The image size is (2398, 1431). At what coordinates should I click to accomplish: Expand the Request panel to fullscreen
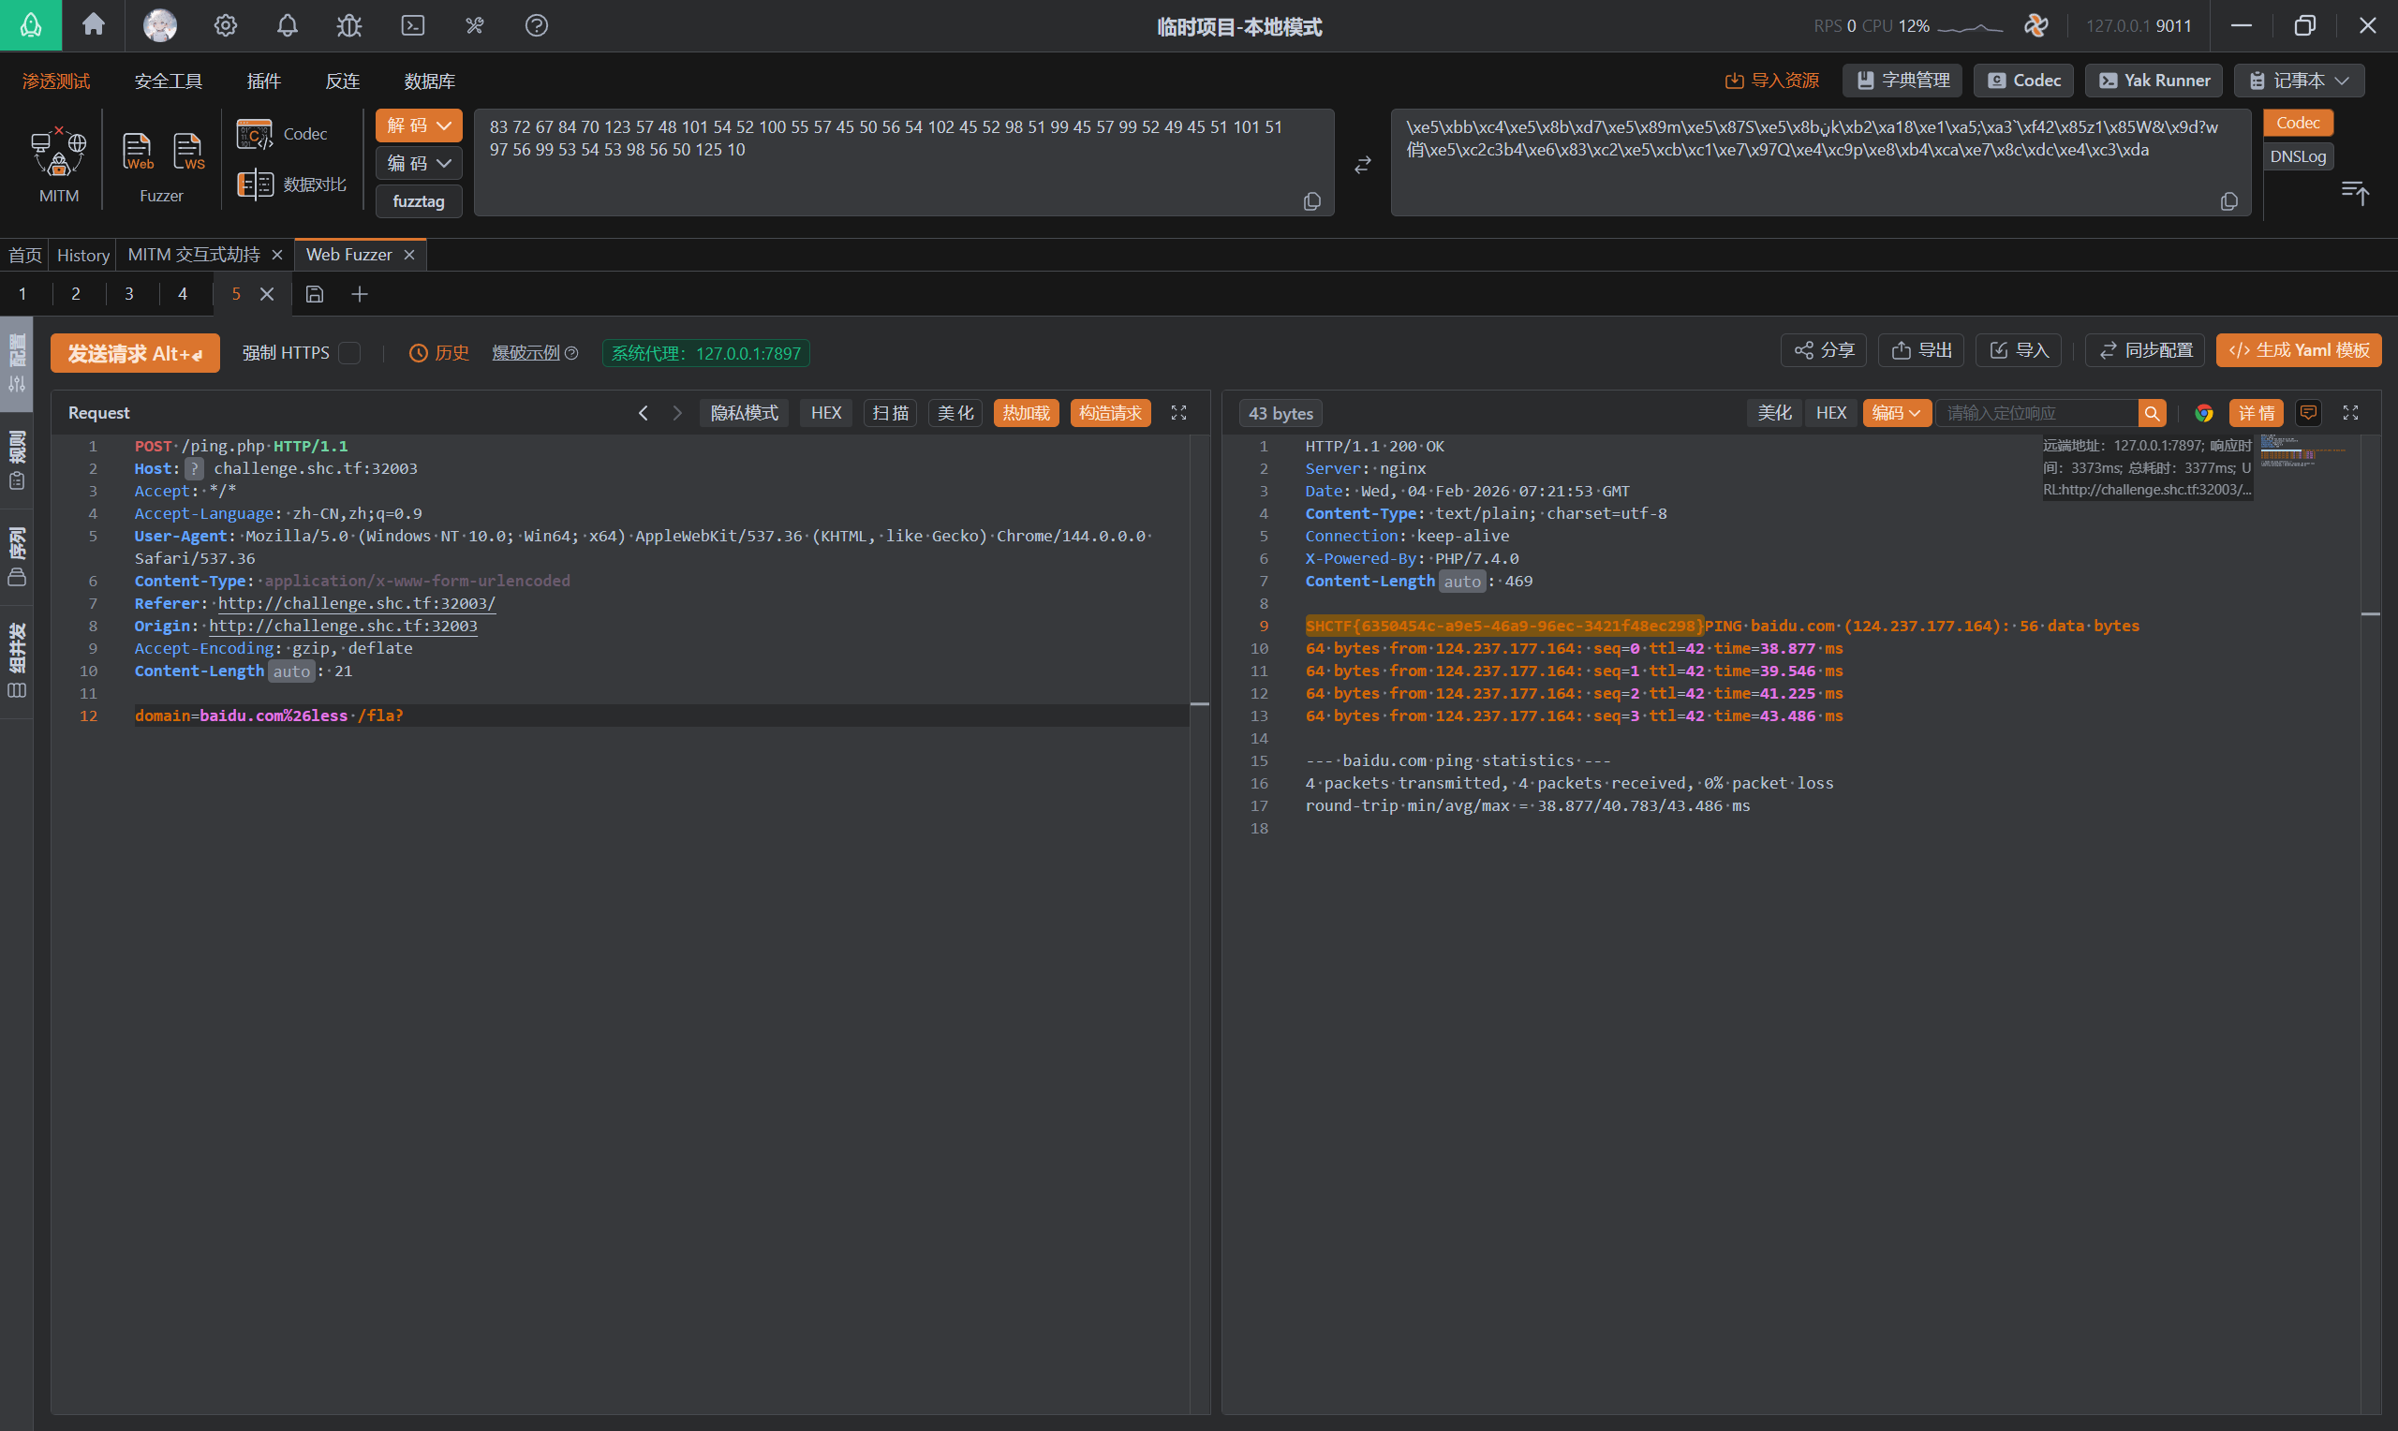(1178, 413)
